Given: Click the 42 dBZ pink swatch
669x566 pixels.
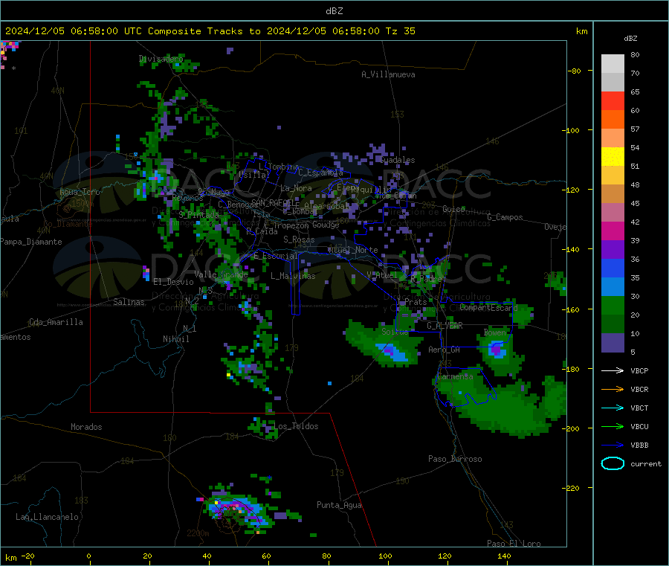Looking at the screenshot, I should (613, 212).
